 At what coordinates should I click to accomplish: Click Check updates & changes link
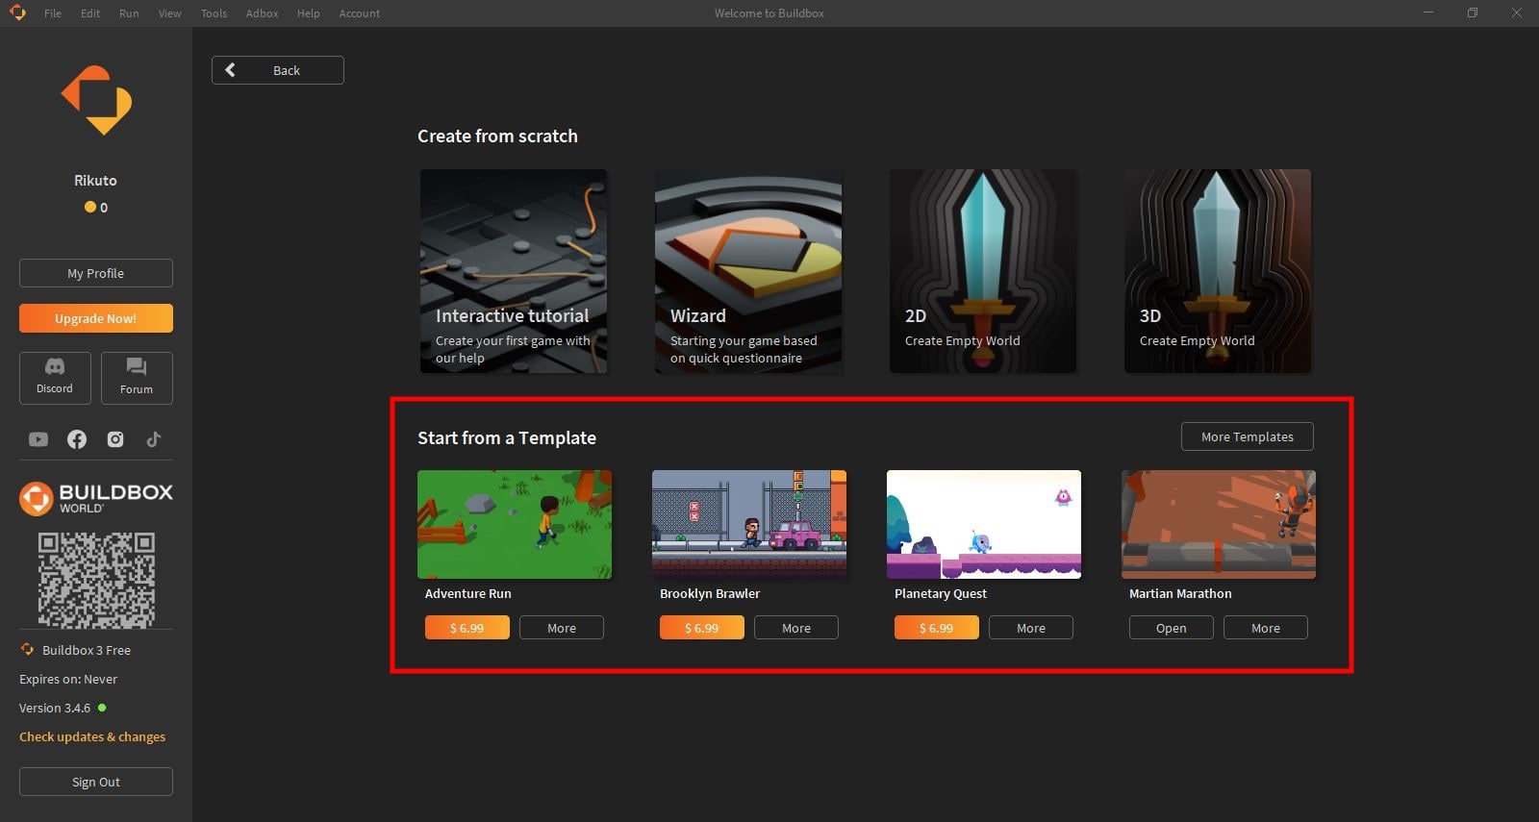(92, 736)
